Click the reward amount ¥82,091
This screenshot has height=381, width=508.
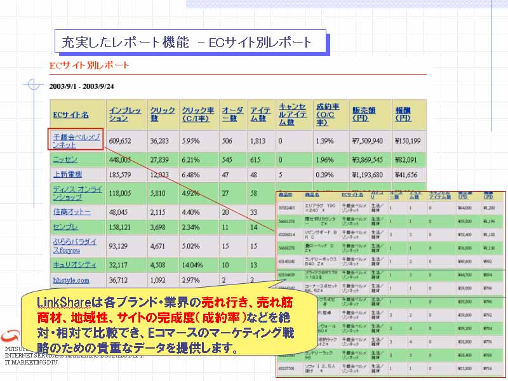pos(406,160)
